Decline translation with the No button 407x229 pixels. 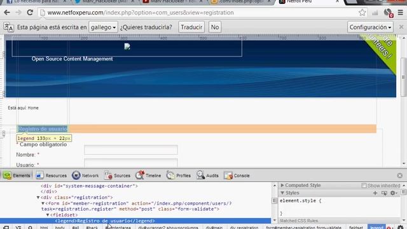(x=215, y=27)
